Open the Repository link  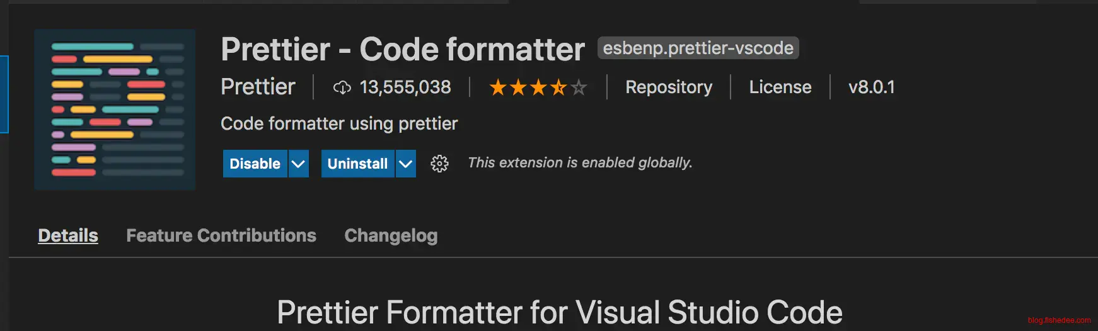(669, 87)
